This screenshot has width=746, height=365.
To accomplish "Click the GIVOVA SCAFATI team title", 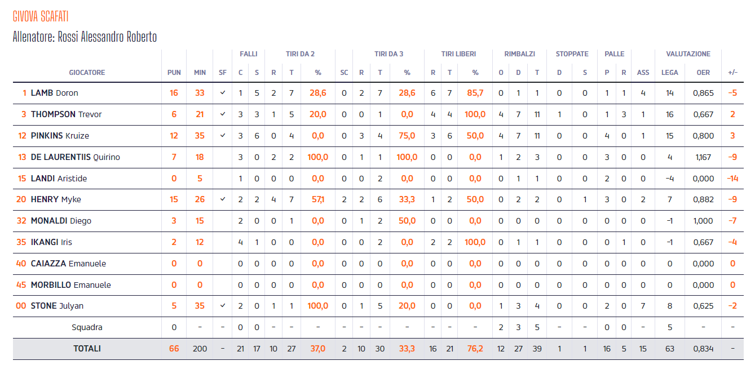I will (x=41, y=16).
